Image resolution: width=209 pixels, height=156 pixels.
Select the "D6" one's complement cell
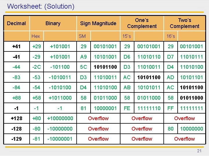(x=127, y=57)
